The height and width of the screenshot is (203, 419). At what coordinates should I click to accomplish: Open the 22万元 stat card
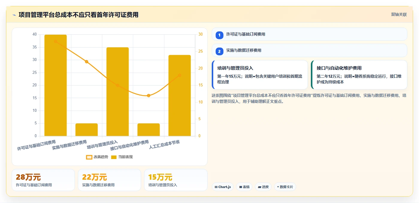(109, 180)
